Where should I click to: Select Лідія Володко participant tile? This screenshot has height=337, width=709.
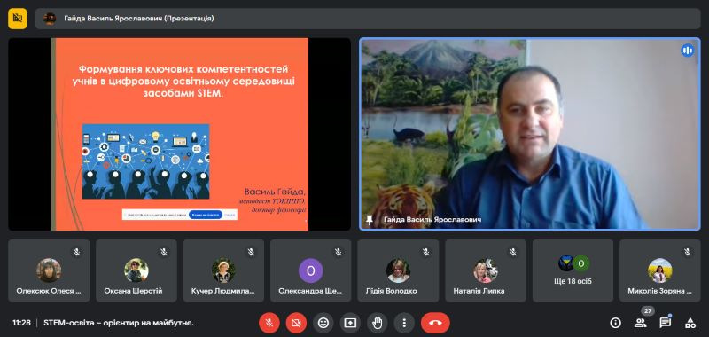[398, 271]
